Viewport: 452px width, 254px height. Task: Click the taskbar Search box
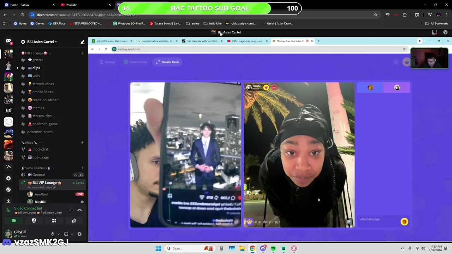189,248
